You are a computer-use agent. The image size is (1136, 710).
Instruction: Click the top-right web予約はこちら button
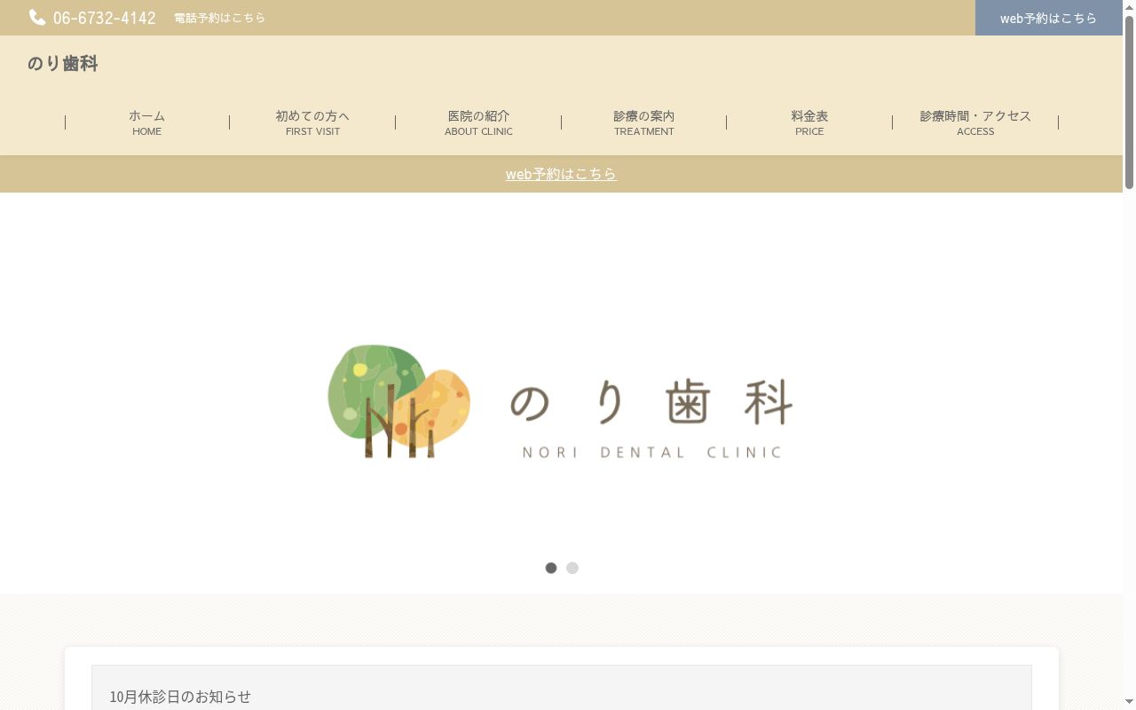1048,18
